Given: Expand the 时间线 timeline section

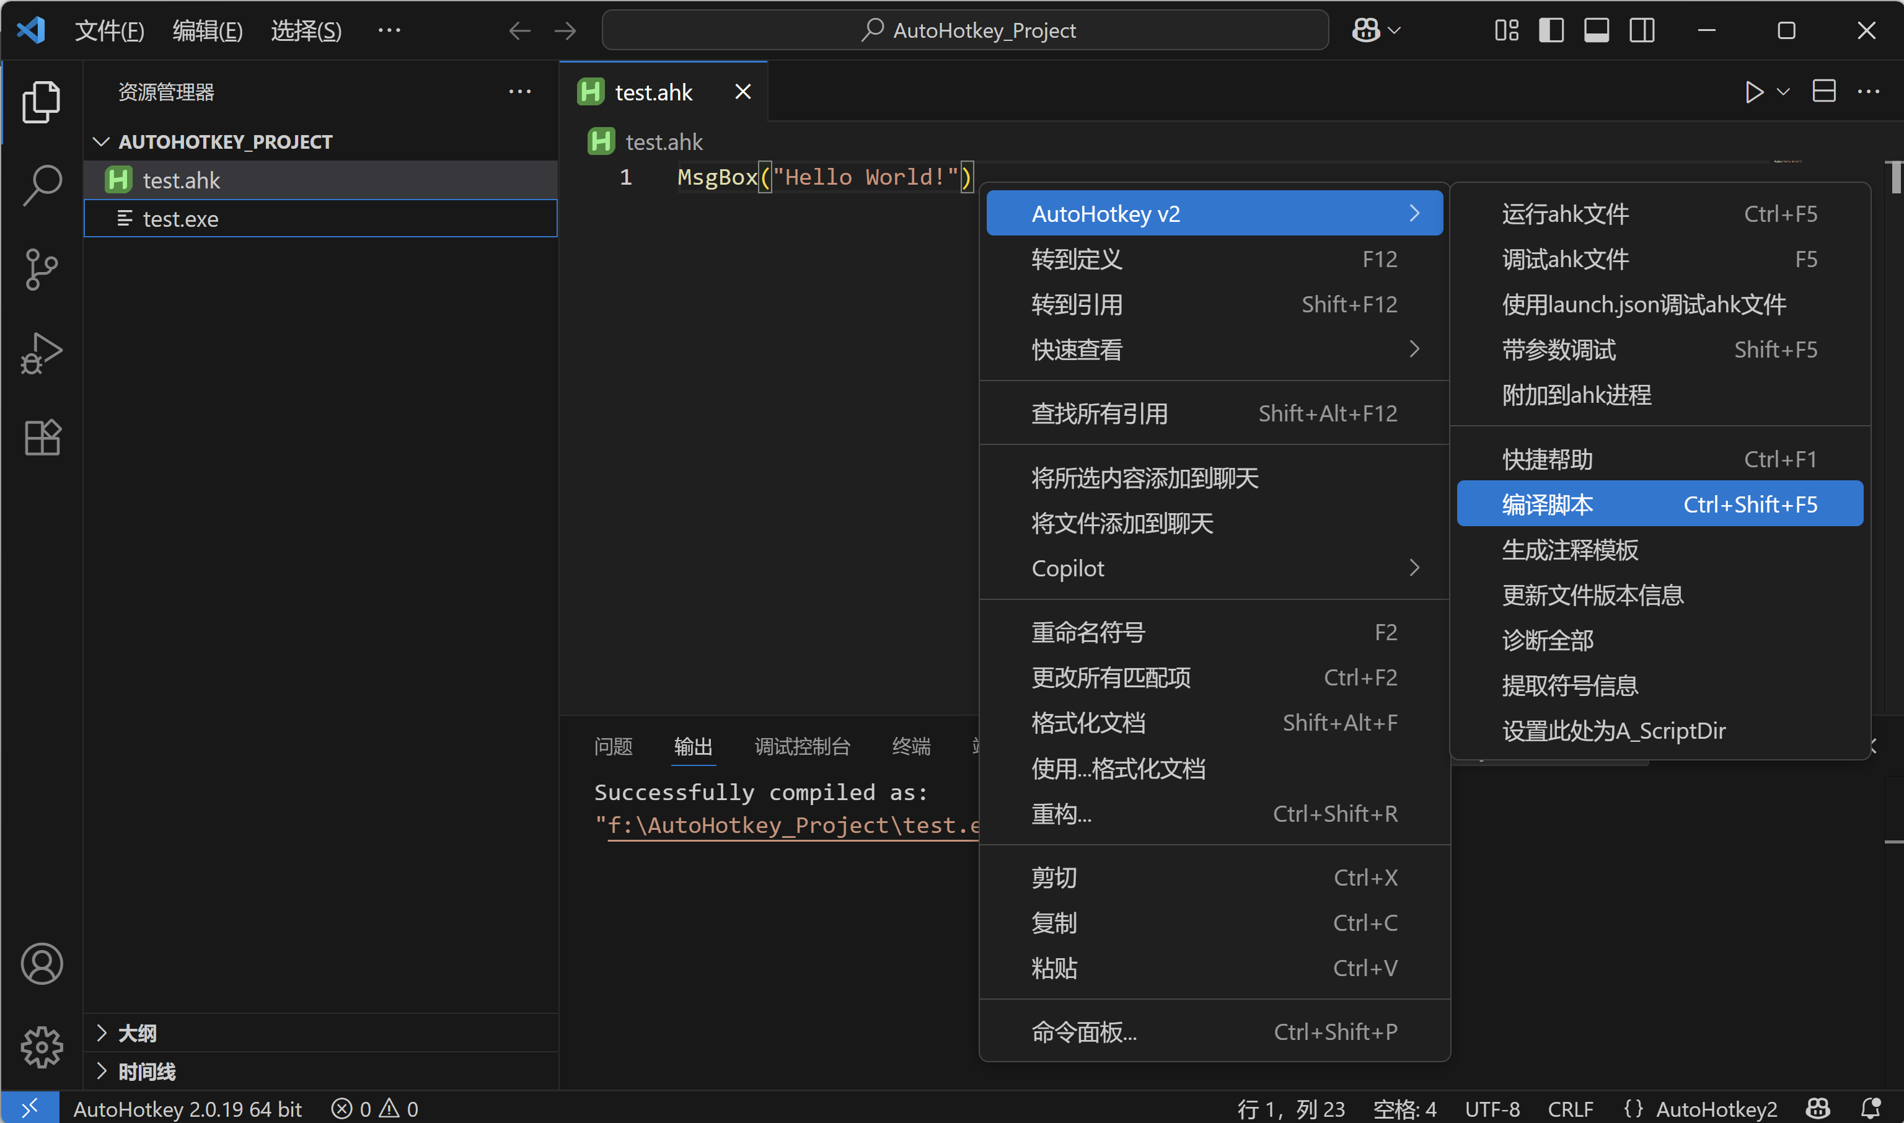Looking at the screenshot, I should [x=102, y=1072].
